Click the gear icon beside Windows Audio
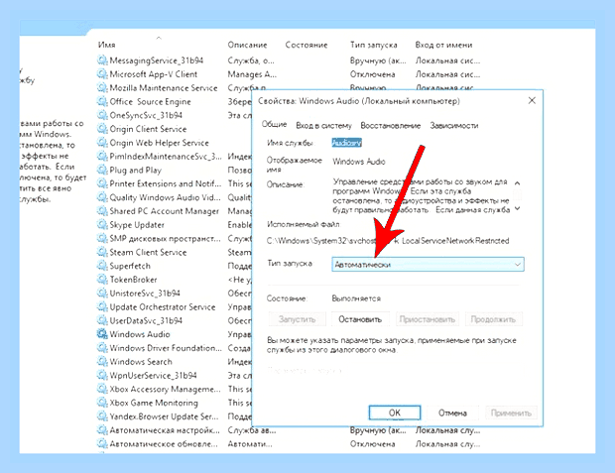Image resolution: width=615 pixels, height=473 pixels. (x=102, y=334)
